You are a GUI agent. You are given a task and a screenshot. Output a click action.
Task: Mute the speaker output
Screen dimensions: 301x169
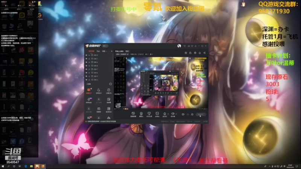[x=173, y=115]
